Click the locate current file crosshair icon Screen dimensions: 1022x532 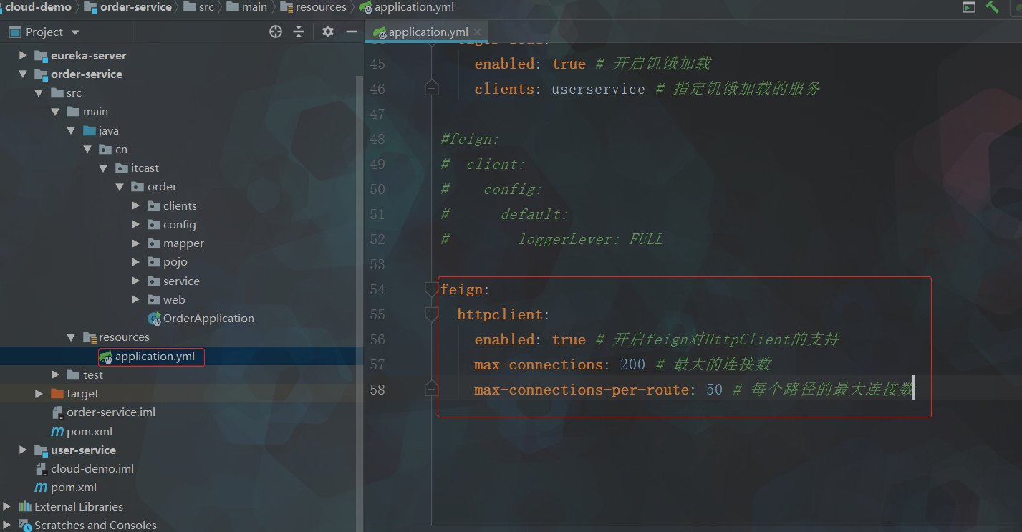(276, 32)
